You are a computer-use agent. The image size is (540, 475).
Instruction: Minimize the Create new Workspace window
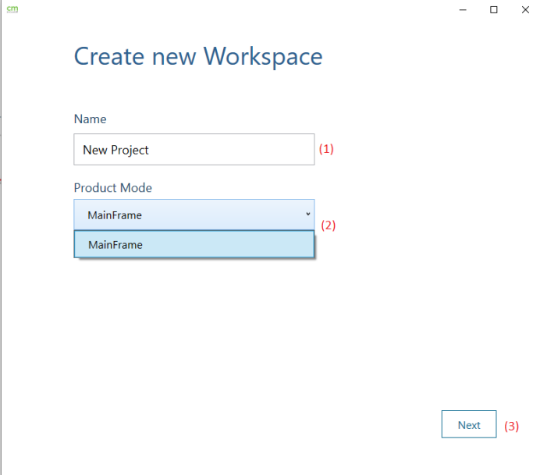click(x=463, y=9)
